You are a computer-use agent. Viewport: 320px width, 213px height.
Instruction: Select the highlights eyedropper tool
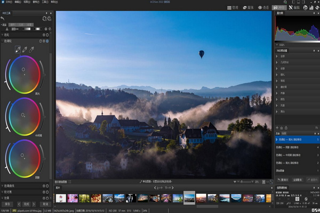[x=18, y=49]
